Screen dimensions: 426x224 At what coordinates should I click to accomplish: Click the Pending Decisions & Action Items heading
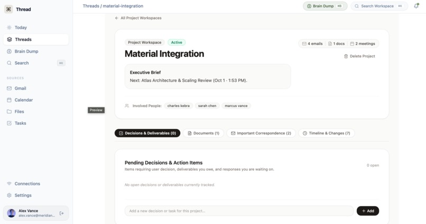tap(163, 162)
